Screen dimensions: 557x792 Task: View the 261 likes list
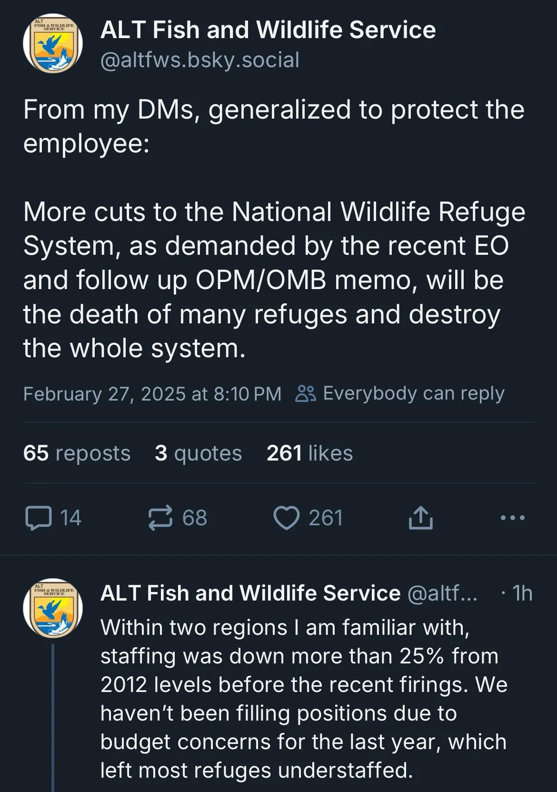point(309,453)
